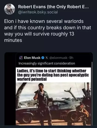Click Elon Musk's small avatar in quoted post
This screenshot has width=97, height=128.
tap(21, 58)
